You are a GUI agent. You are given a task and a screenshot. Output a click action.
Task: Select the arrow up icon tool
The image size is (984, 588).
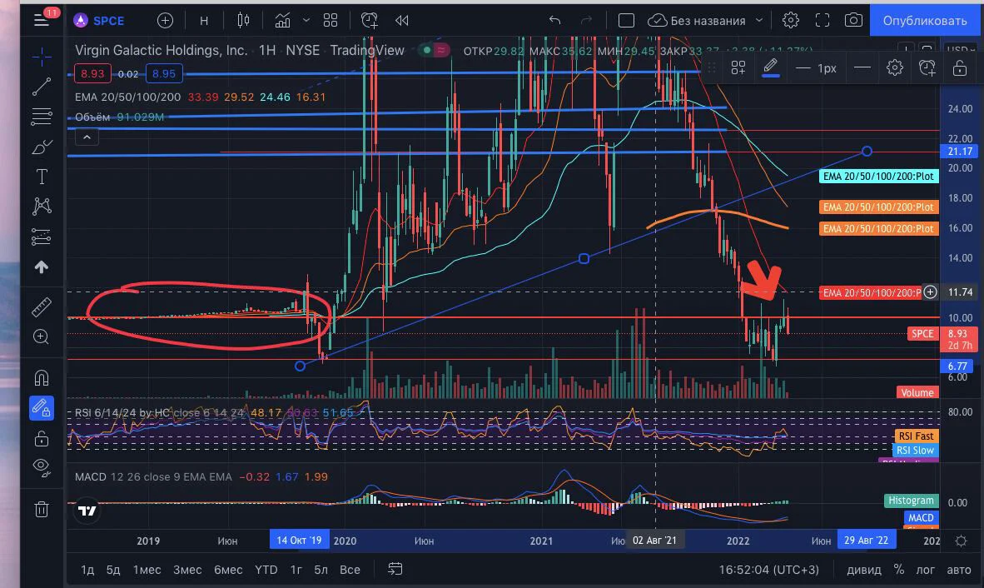click(x=42, y=267)
